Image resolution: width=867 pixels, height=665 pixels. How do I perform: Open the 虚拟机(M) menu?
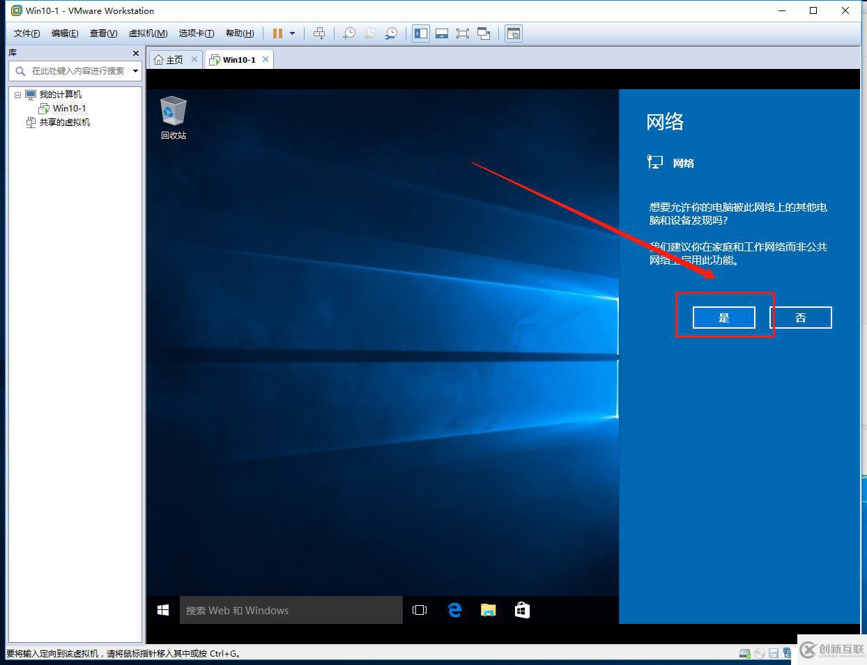click(x=147, y=33)
